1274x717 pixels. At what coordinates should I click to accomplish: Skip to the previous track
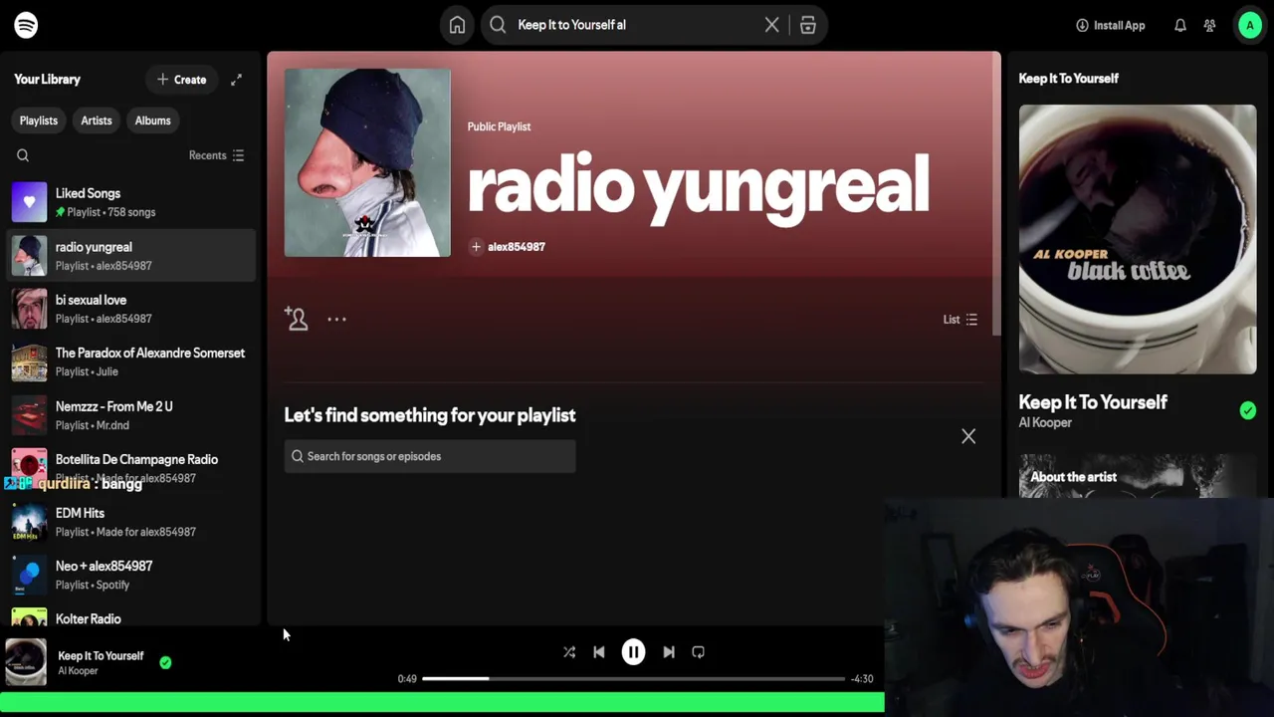tap(598, 652)
